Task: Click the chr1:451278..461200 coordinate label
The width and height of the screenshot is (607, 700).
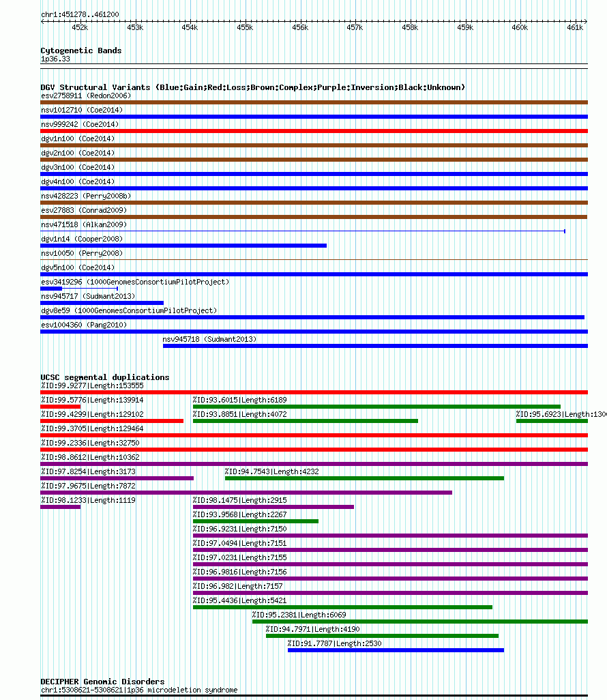Action: (80, 14)
